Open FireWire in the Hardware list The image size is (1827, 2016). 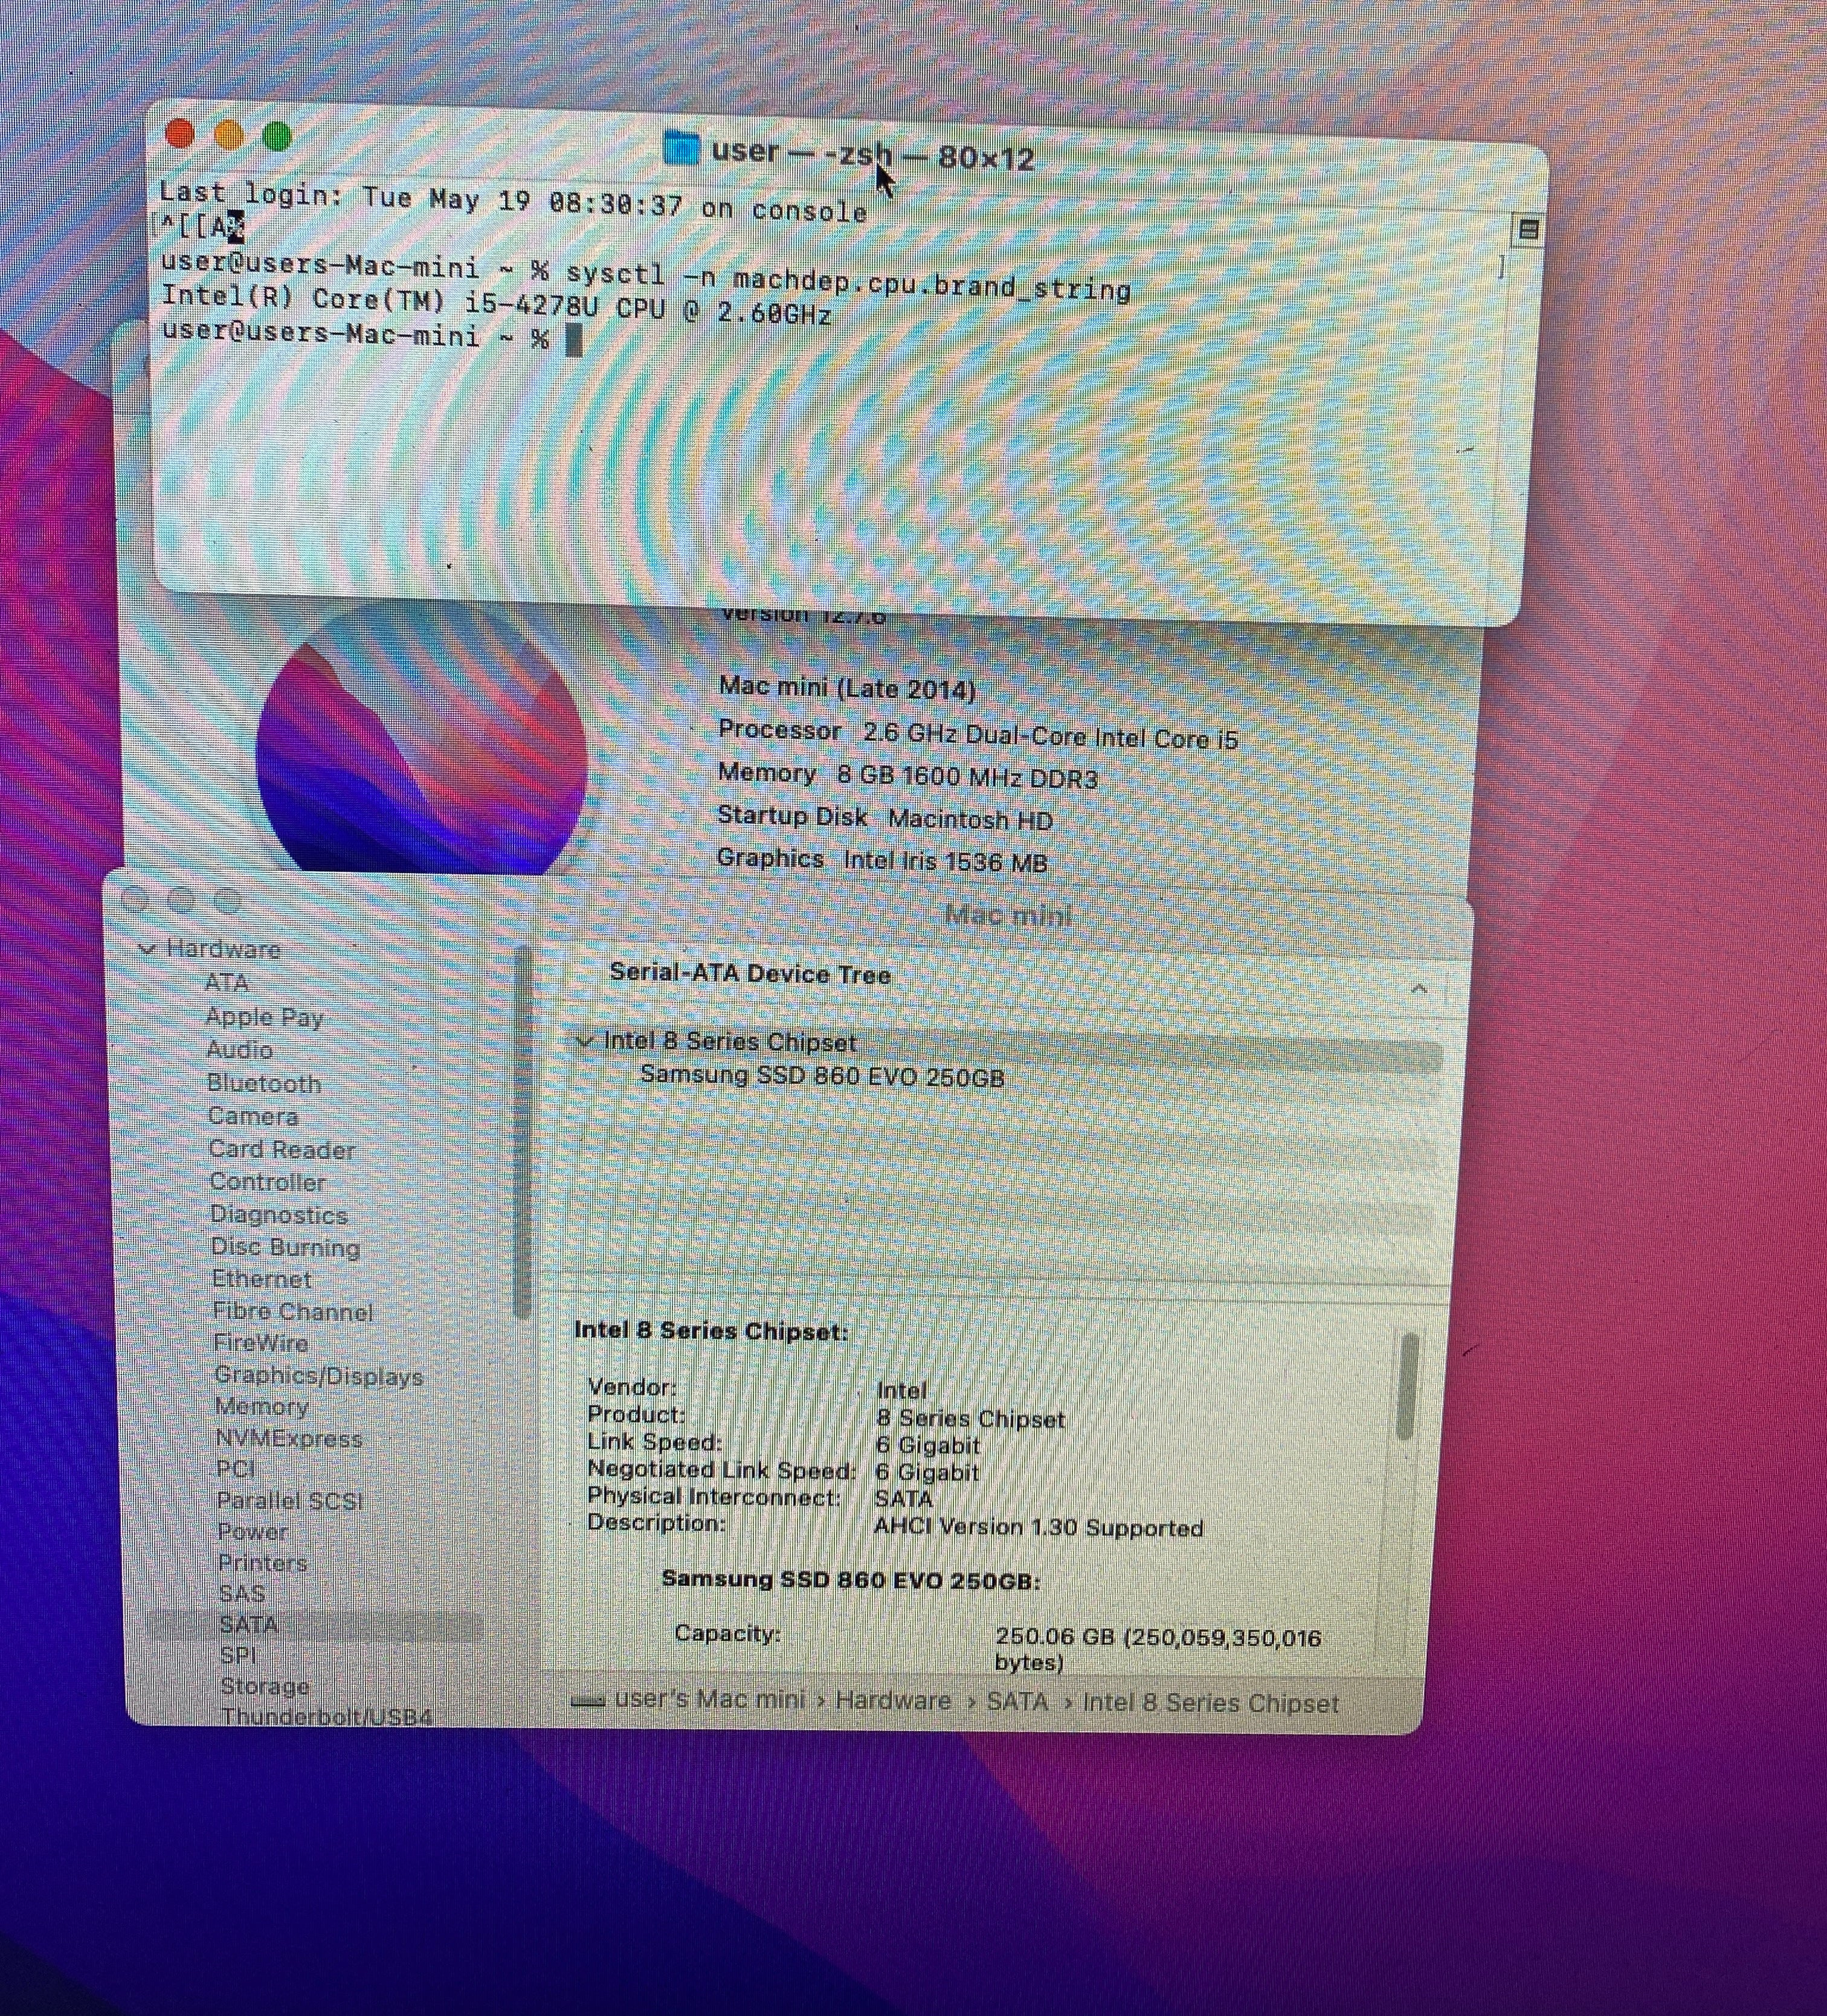tap(262, 1343)
